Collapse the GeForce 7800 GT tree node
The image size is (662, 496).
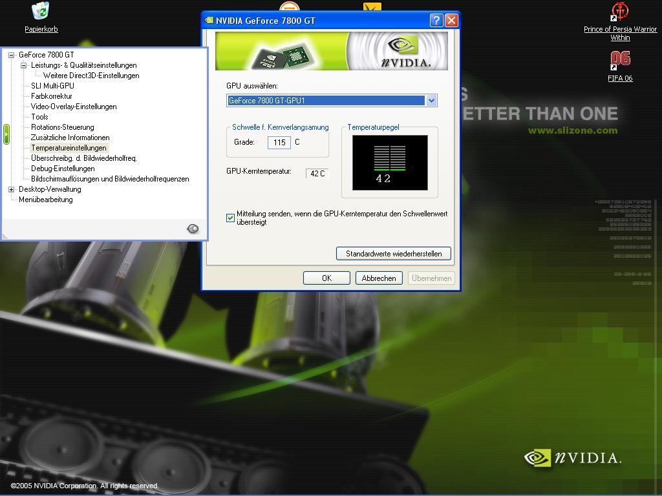click(12, 55)
